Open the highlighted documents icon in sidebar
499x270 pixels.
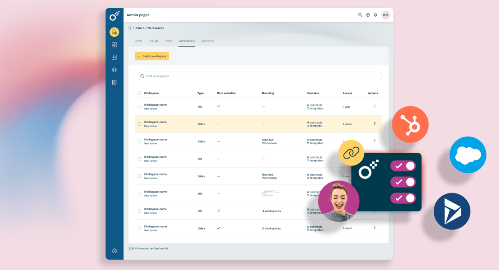[x=114, y=32]
